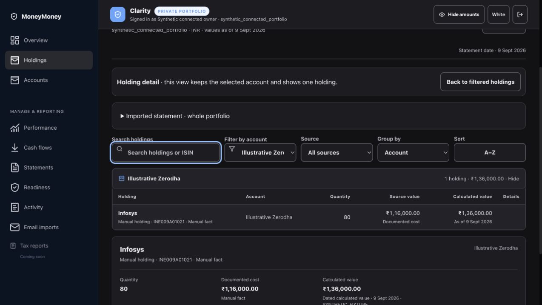Open Accounts from sidebar

pos(49,80)
